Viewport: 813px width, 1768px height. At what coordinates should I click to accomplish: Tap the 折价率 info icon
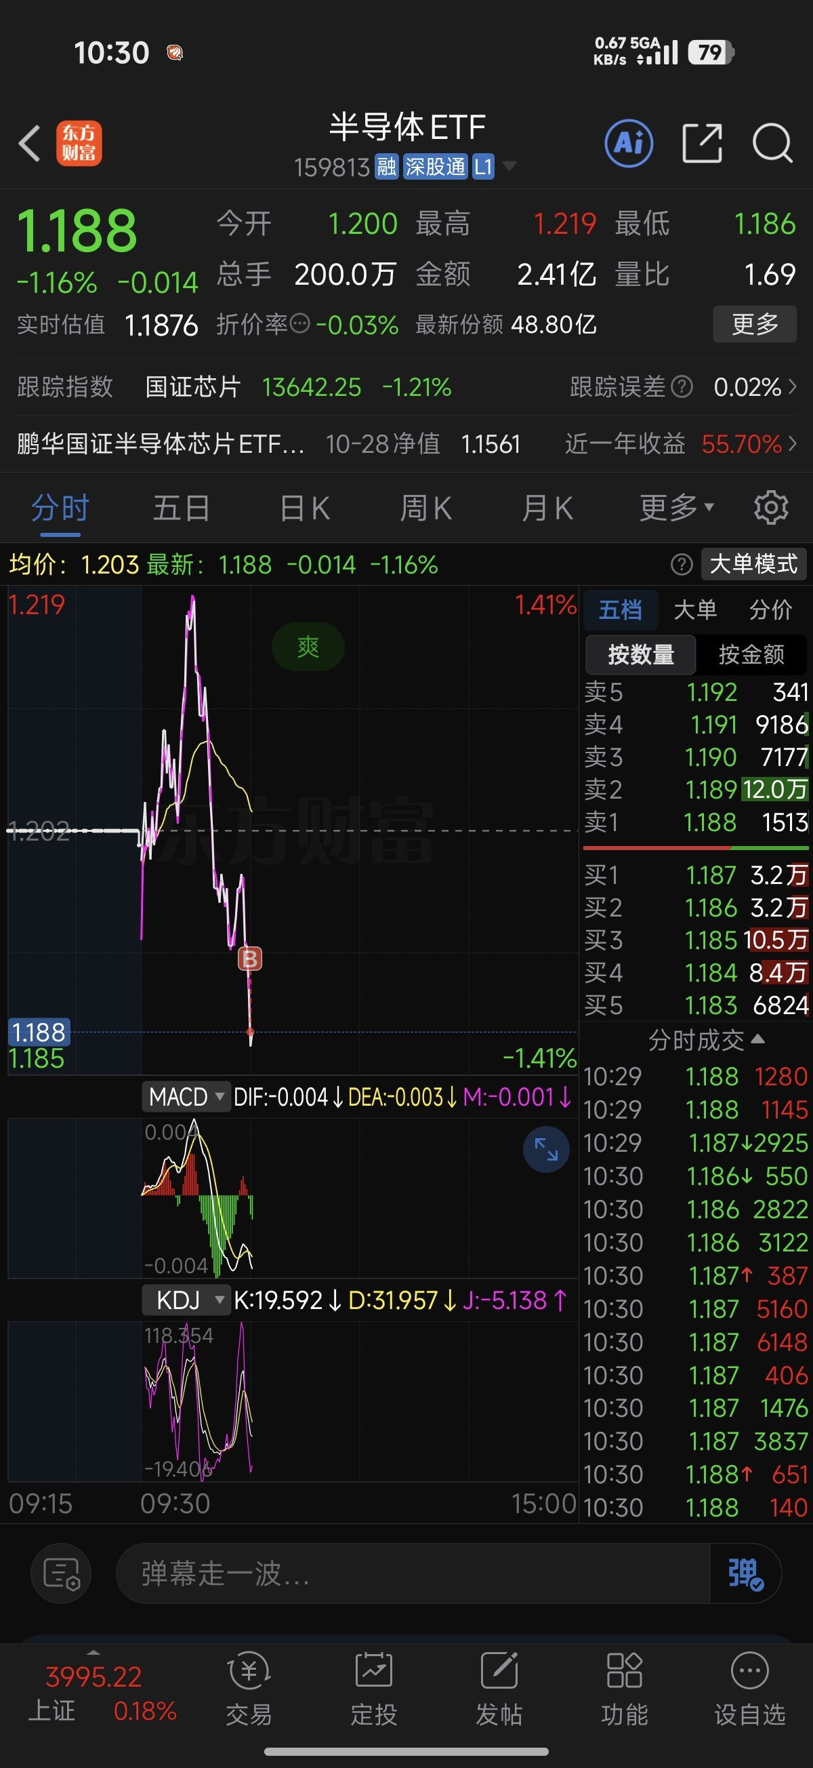[x=300, y=323]
